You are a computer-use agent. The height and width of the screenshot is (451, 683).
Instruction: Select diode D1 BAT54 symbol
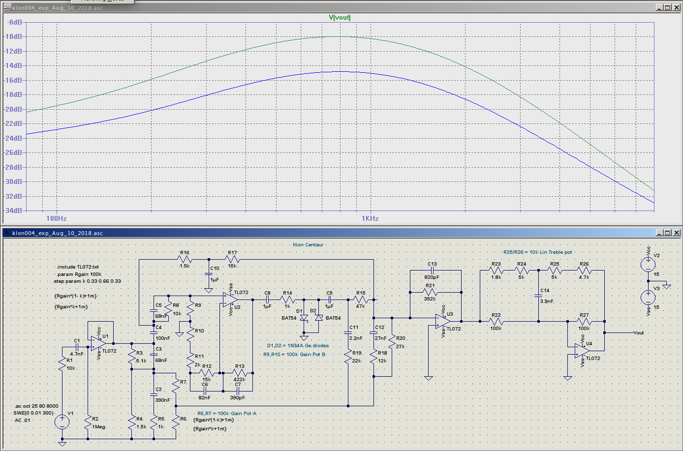tap(304, 318)
